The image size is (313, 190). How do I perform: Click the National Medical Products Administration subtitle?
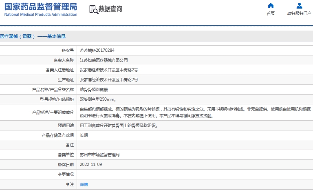(41, 15)
